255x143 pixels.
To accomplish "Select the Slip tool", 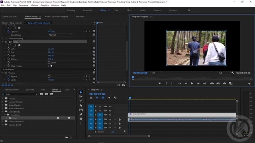I will pyautogui.click(x=81, y=110).
